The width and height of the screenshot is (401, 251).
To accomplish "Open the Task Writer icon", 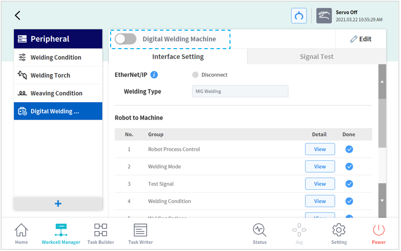I will (140, 233).
